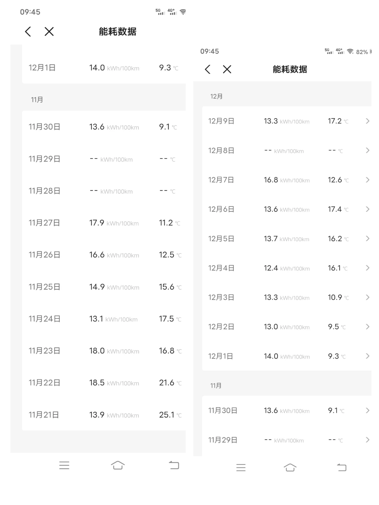Expand details chevron for 12月7日

(367, 180)
